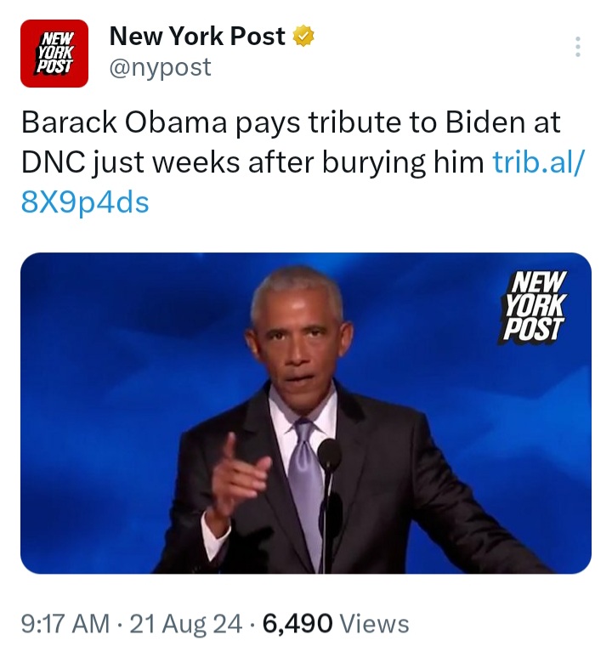Click the 6,490 view count number
The width and height of the screenshot is (612, 652).
coord(297,624)
